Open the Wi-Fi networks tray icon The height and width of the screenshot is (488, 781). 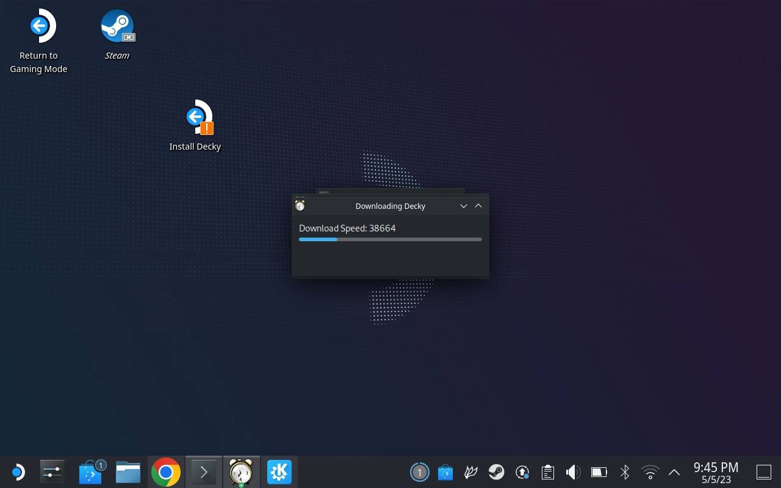650,472
